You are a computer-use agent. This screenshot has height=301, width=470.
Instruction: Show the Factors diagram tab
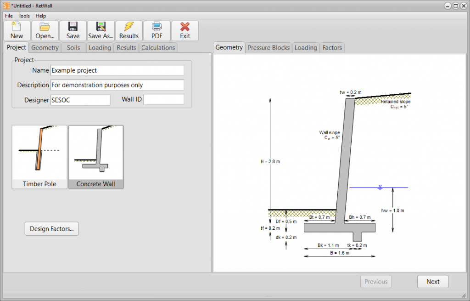tap(332, 48)
